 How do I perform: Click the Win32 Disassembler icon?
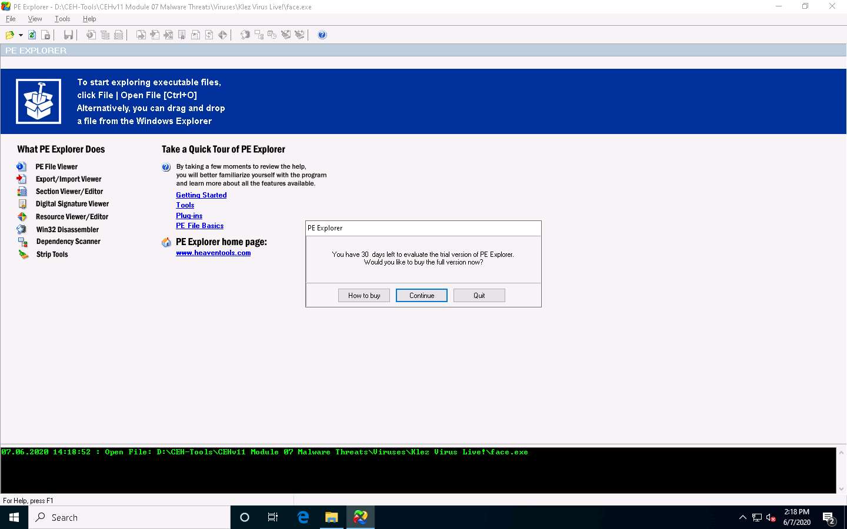[22, 229]
